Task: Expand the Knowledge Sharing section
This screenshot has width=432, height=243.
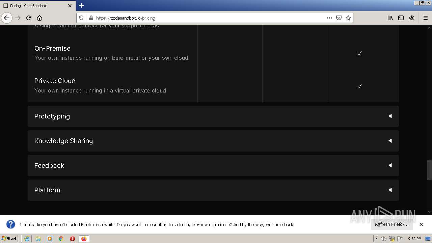Action: pyautogui.click(x=213, y=141)
